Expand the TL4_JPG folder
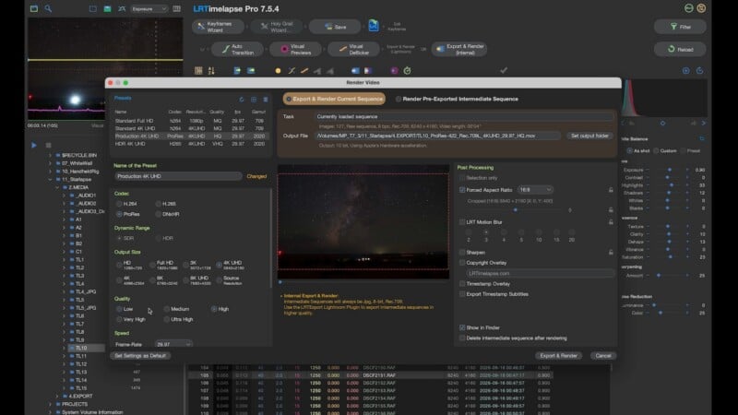 tap(64, 291)
